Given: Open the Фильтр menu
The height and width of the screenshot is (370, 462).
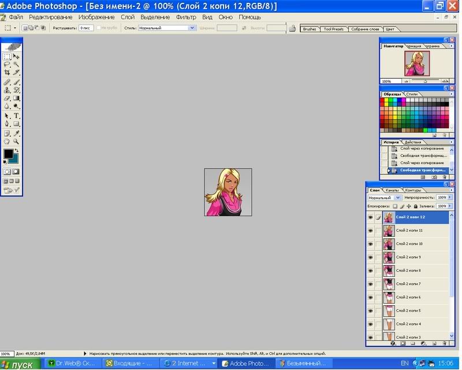Looking at the screenshot, I should [186, 17].
